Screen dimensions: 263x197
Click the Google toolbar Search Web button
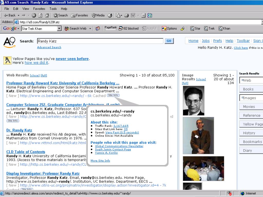[76, 29]
